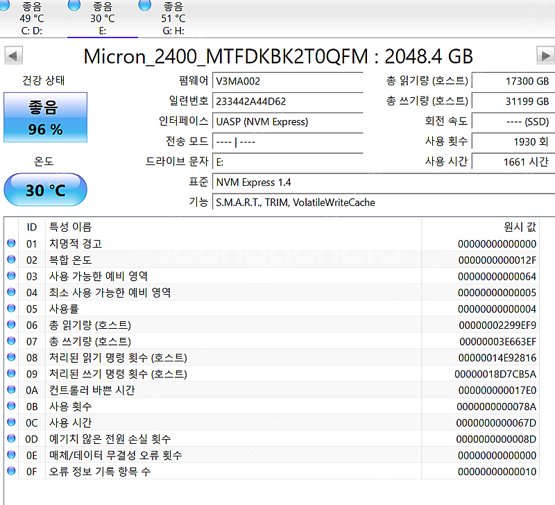Click the 원시 값 column header

pyautogui.click(x=519, y=227)
